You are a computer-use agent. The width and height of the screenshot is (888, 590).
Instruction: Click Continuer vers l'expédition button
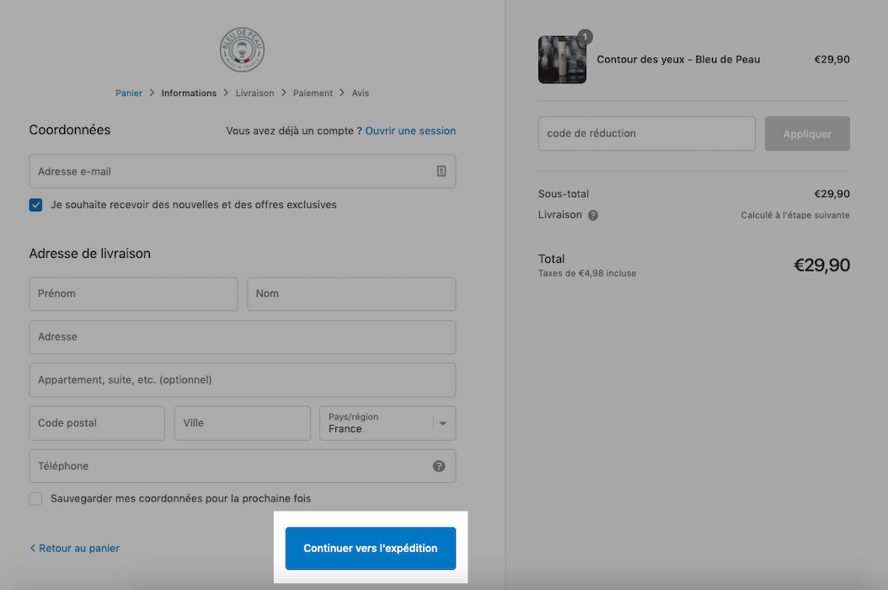(371, 548)
